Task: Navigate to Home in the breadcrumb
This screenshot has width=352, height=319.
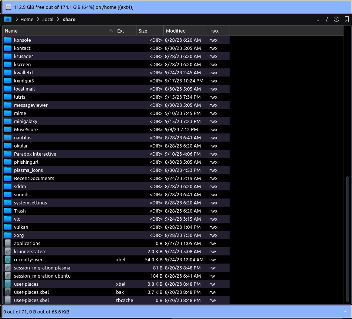Action: (x=27, y=19)
